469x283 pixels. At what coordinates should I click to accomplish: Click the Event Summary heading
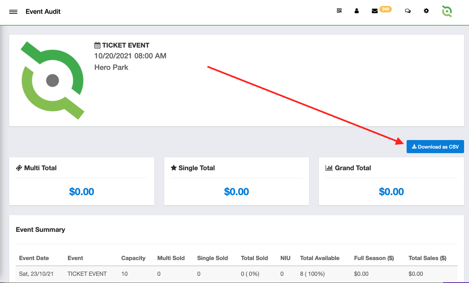(40, 230)
